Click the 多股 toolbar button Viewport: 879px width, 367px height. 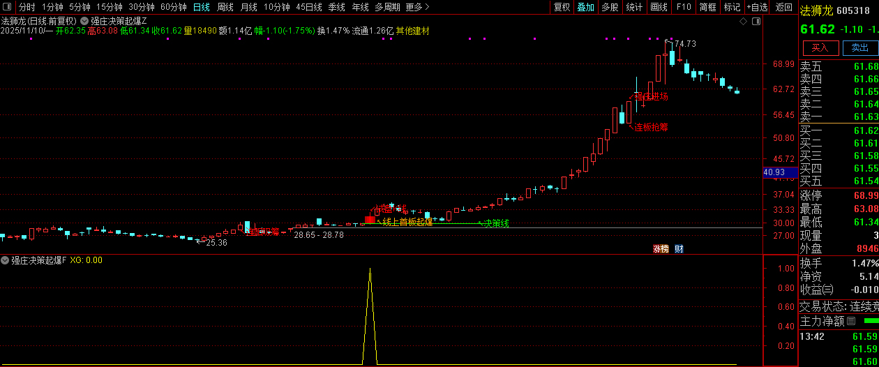pos(610,7)
